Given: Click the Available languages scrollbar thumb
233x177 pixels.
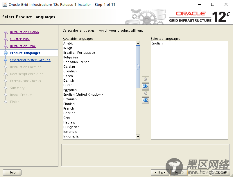Looking at the screenshot, I should (138, 67).
